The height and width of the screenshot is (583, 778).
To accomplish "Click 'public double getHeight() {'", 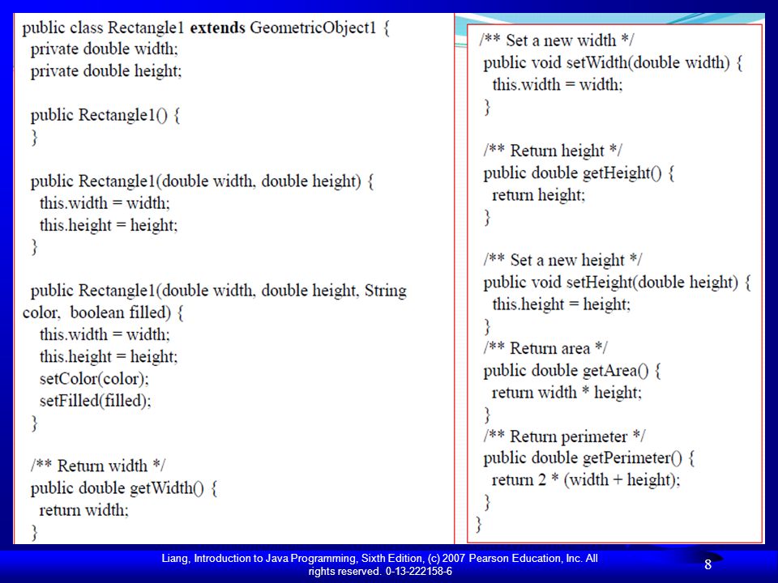I will tap(579, 173).
